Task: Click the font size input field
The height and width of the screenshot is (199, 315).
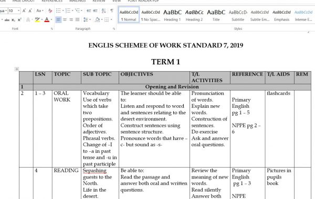Action: click(13, 10)
